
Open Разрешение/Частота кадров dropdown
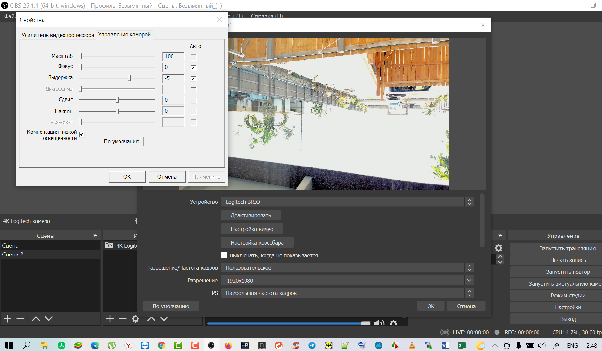(x=348, y=268)
